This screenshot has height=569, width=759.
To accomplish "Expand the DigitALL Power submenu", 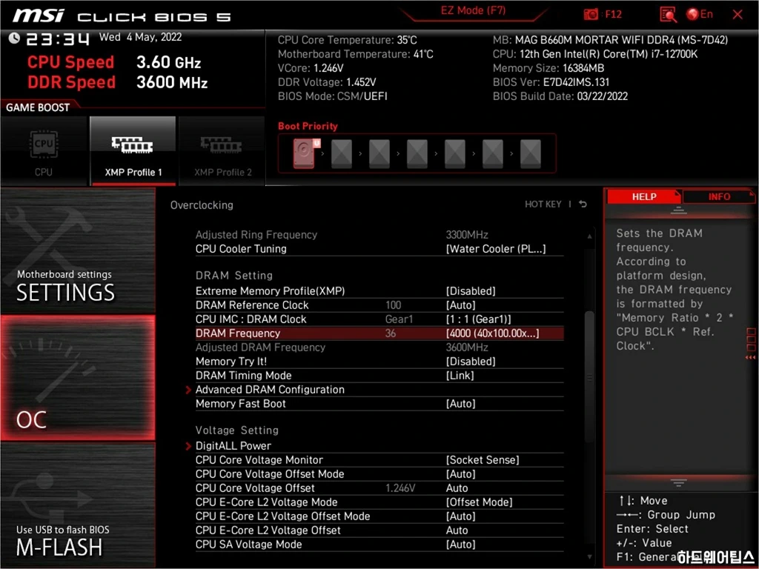I will (233, 446).
